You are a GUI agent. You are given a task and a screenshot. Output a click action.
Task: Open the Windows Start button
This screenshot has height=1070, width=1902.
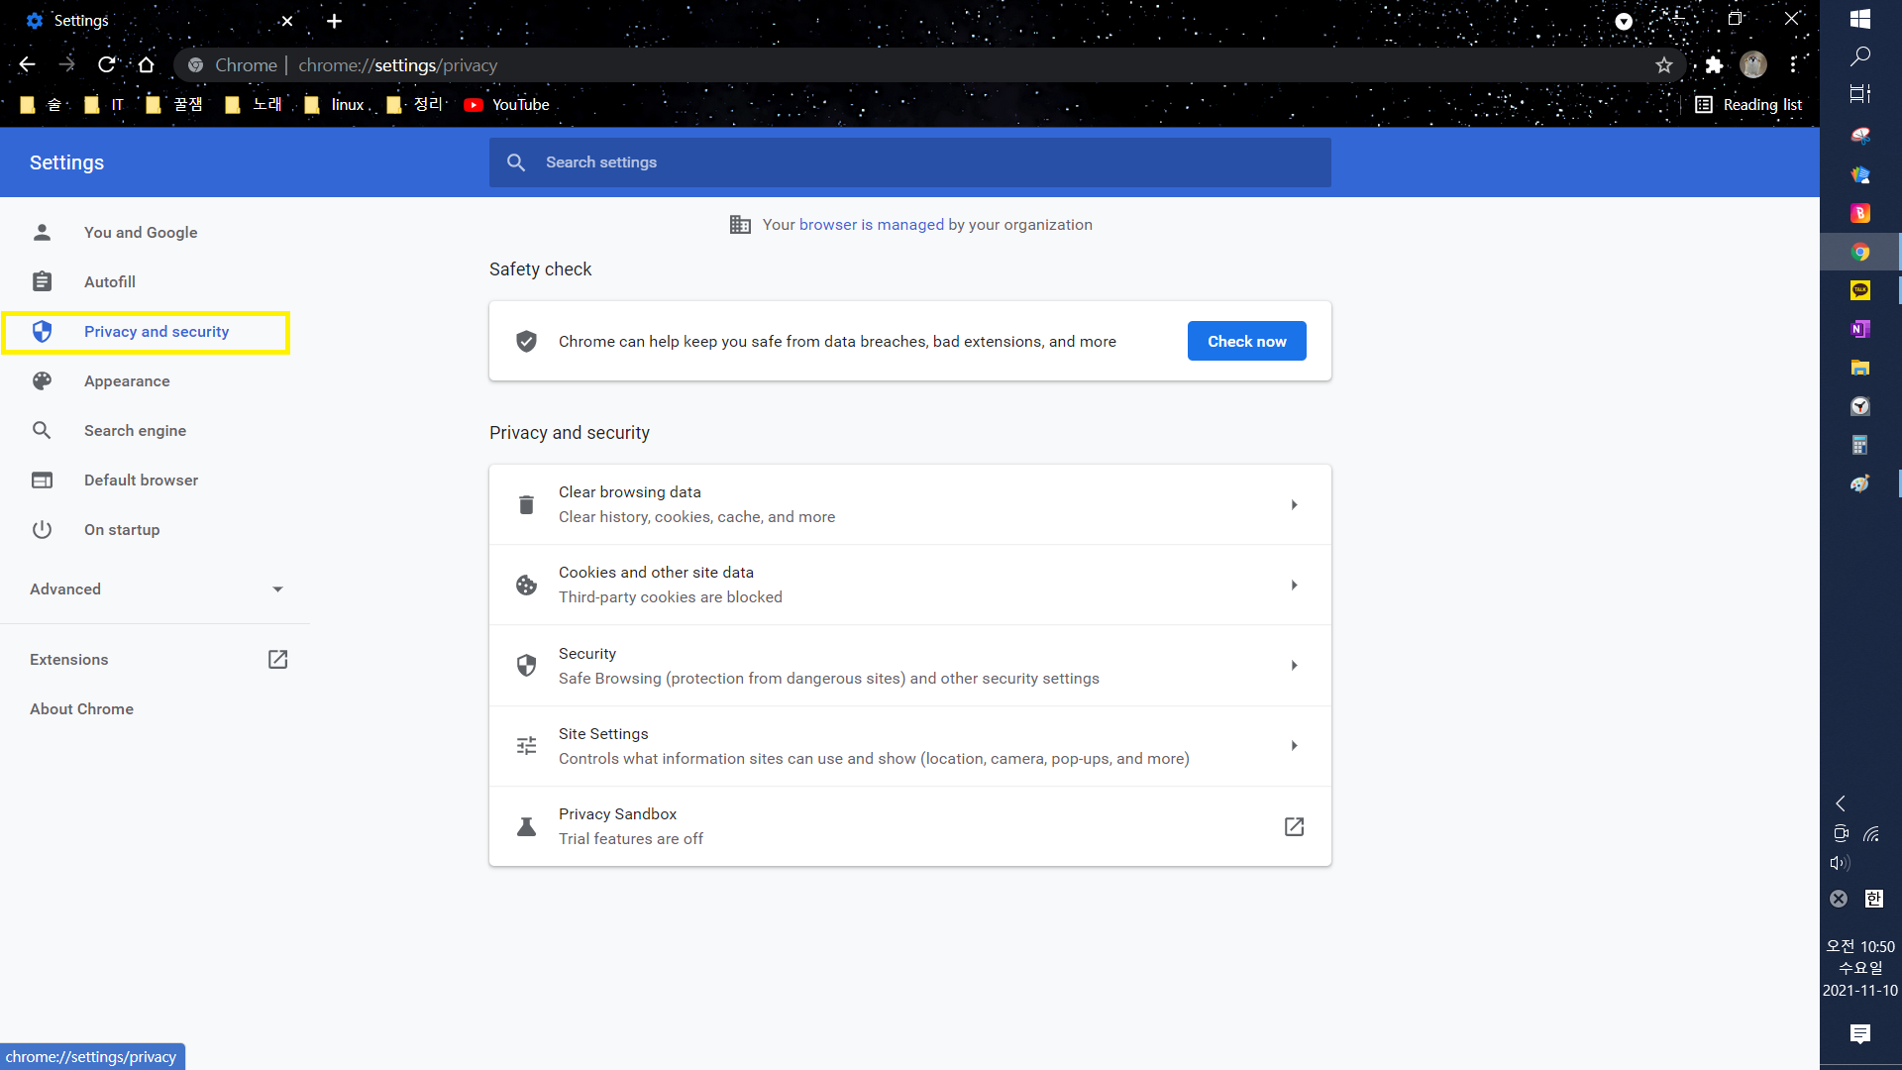click(1860, 19)
